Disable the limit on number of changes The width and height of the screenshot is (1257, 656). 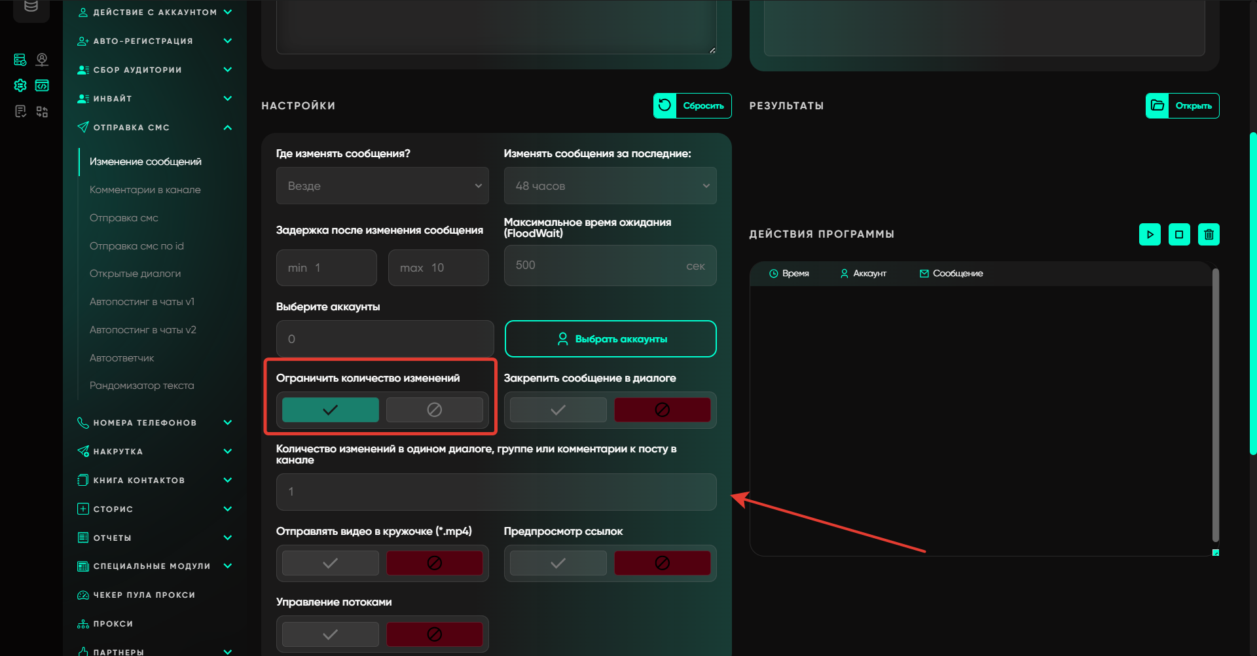(x=434, y=410)
